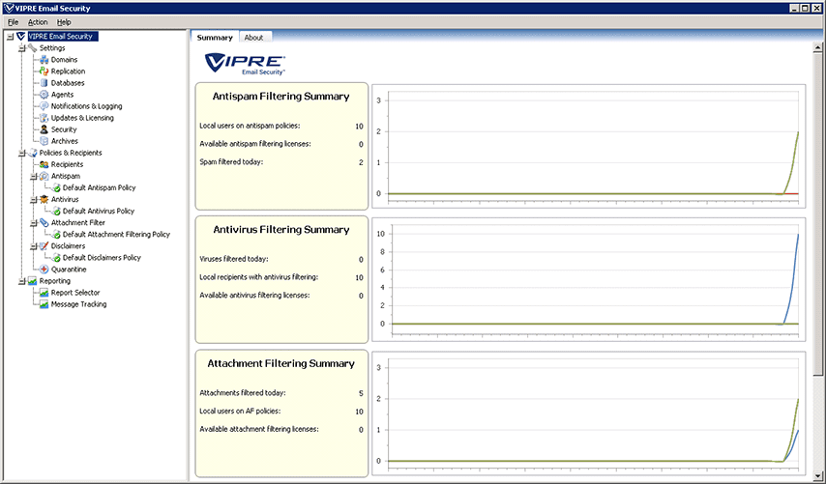The image size is (826, 484).
Task: Select the Databases icon
Action: 44,83
